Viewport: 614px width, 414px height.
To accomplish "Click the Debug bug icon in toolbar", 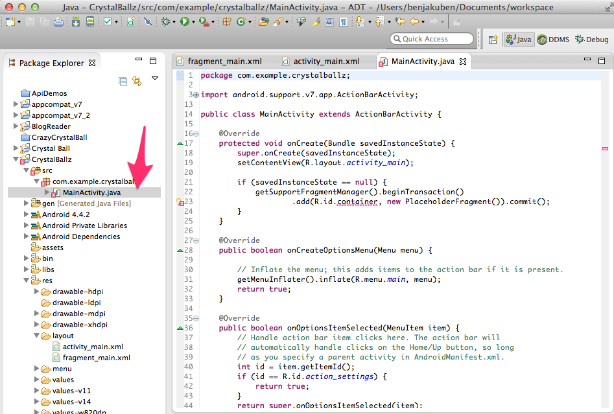I will (166, 22).
